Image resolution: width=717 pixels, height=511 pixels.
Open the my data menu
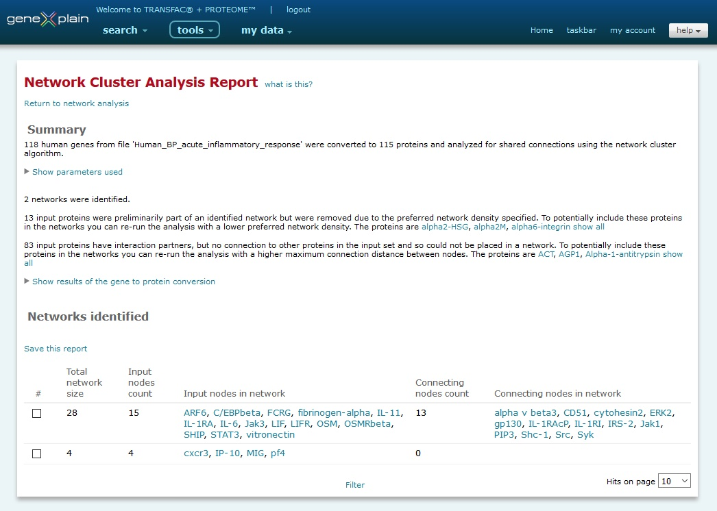point(267,30)
